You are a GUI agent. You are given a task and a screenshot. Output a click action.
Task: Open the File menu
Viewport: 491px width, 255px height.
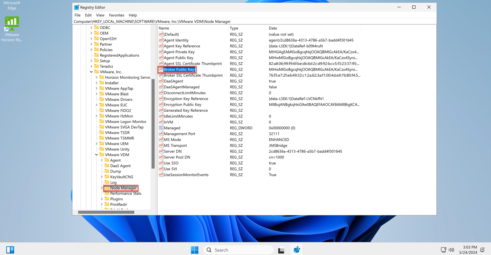coord(77,15)
